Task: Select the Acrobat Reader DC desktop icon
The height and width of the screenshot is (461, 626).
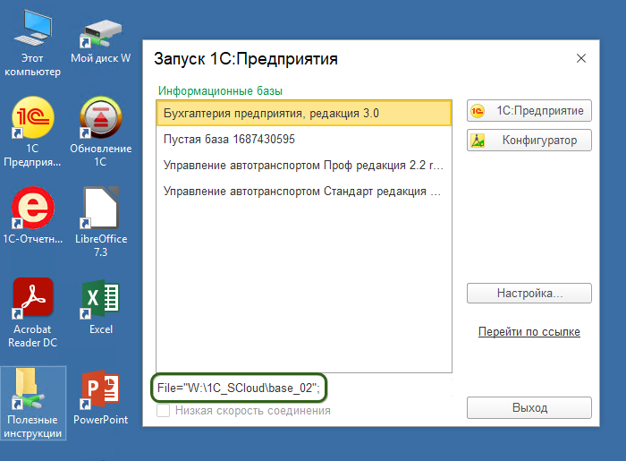Action: (33, 312)
